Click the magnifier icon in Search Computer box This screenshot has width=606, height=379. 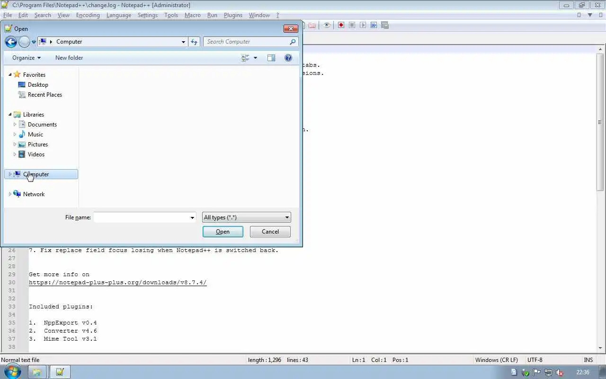(293, 42)
